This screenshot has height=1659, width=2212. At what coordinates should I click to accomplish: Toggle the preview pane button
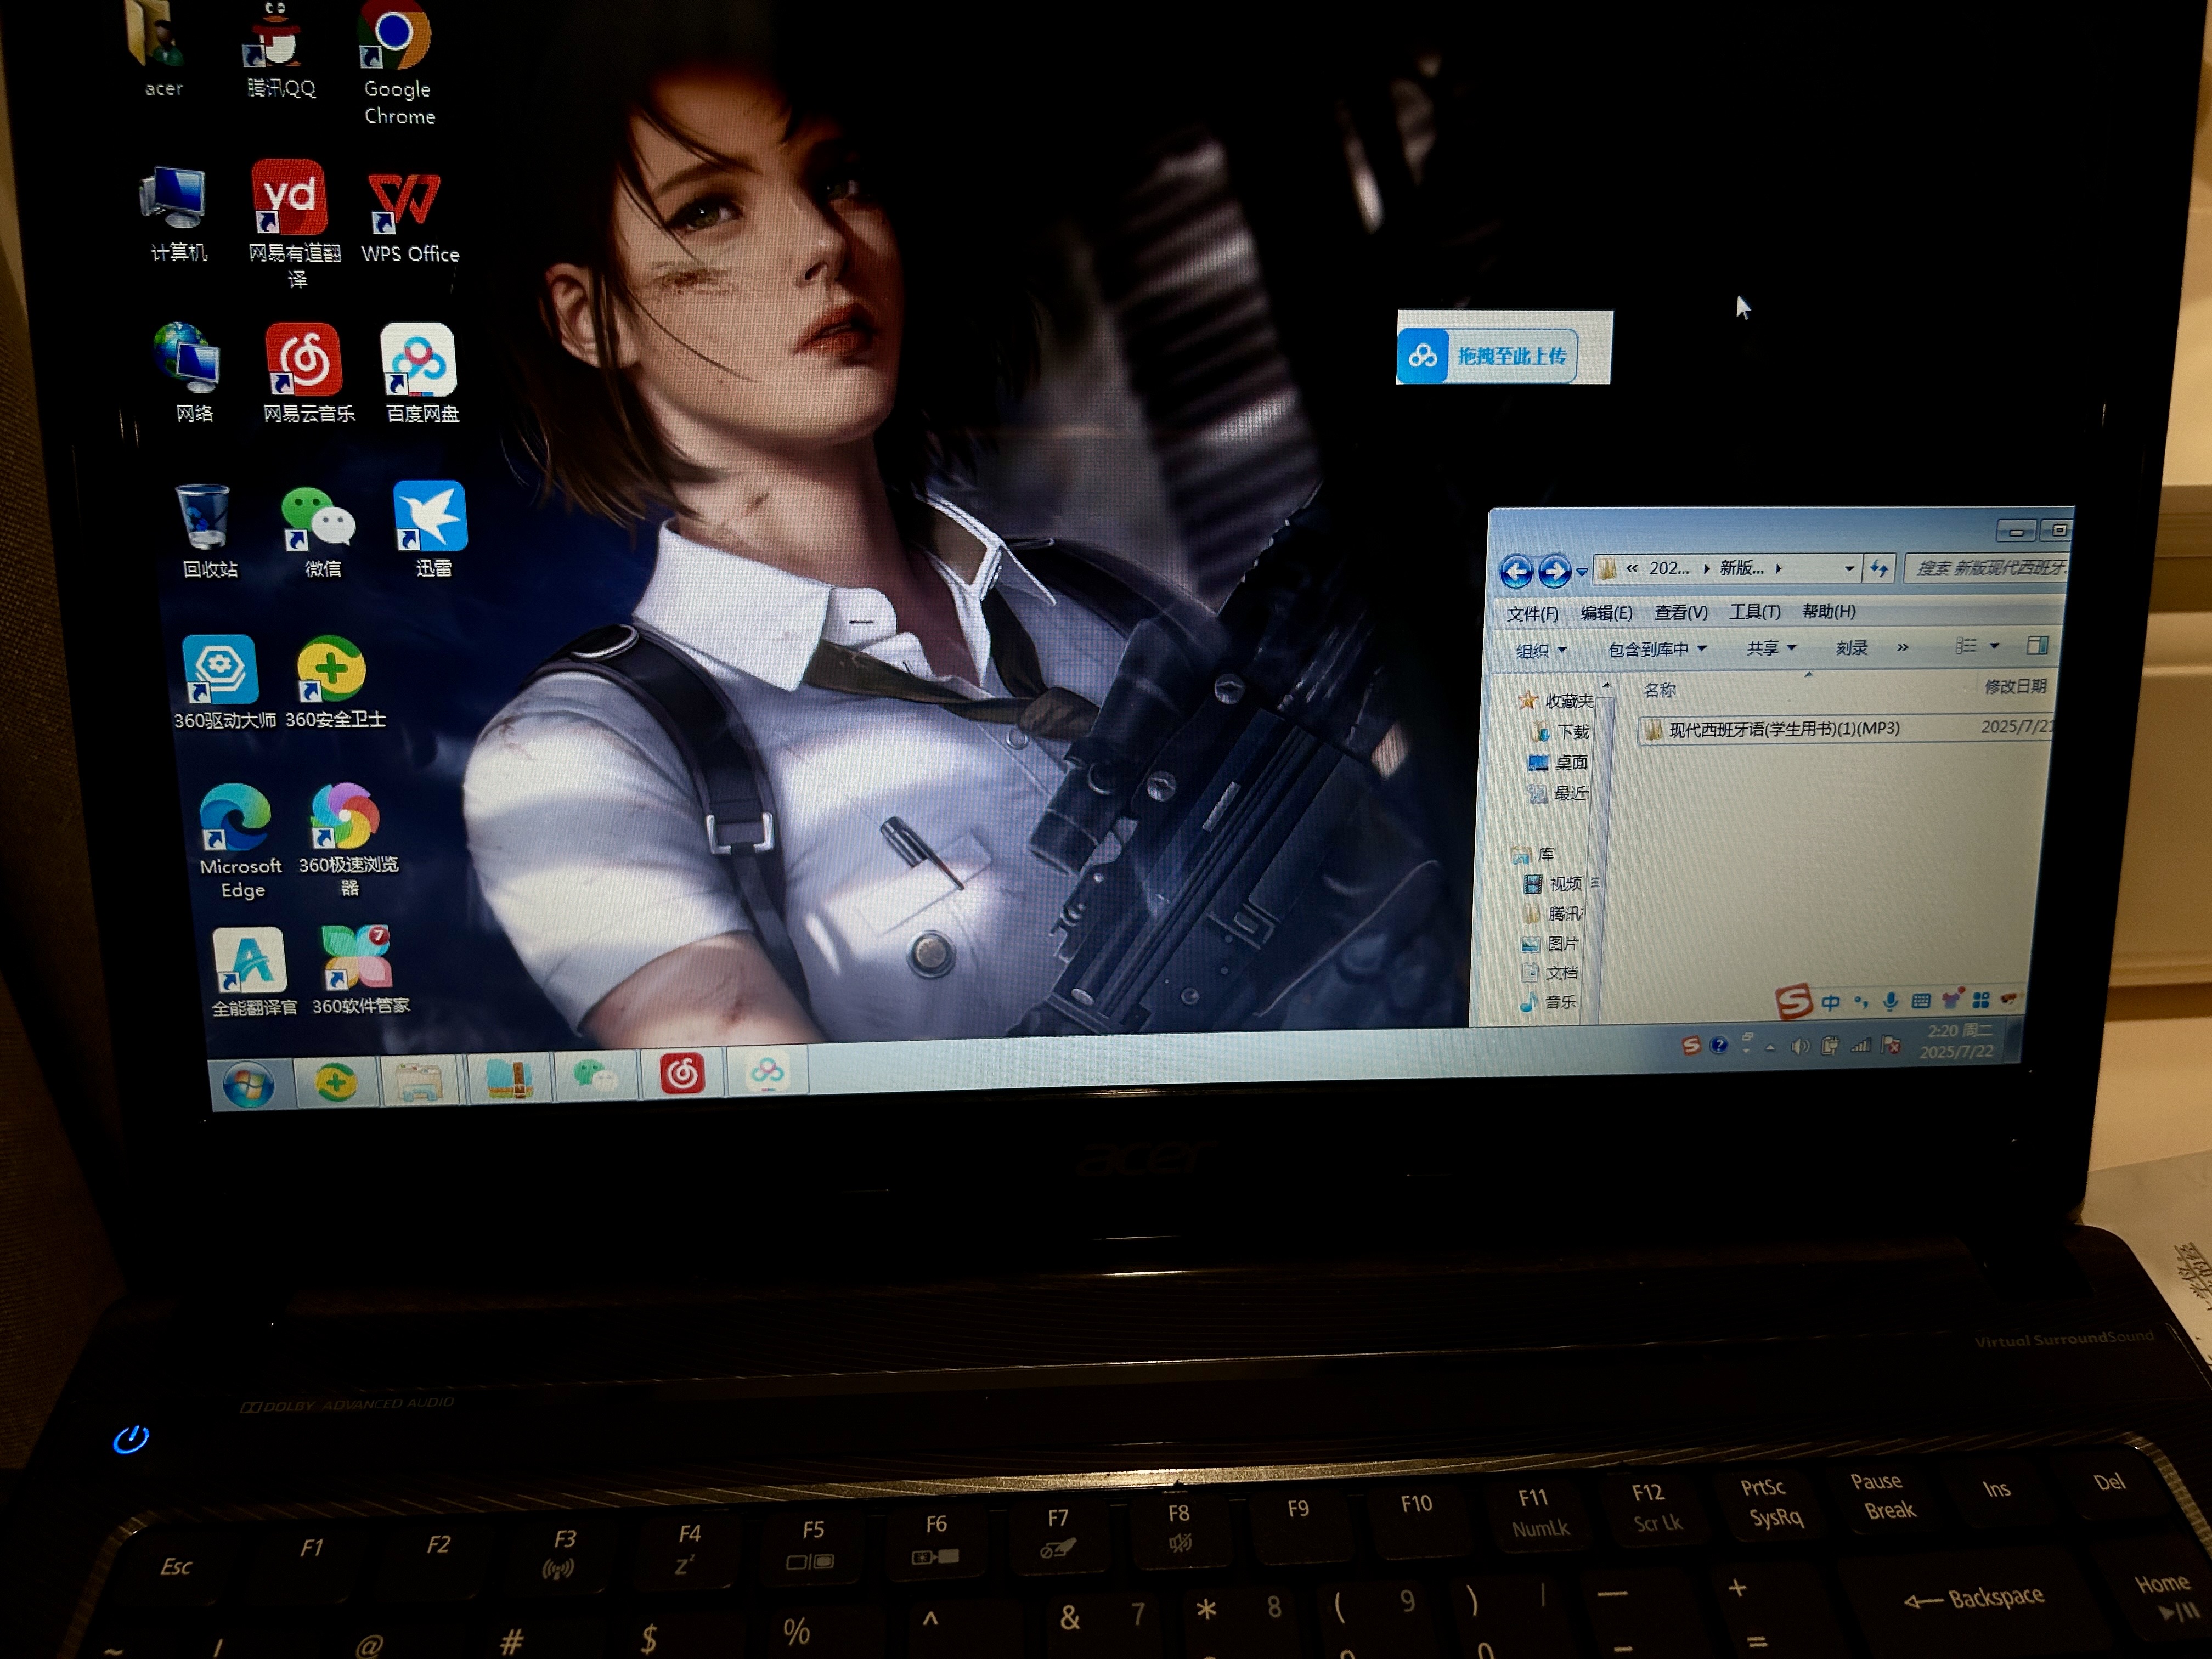(x=2037, y=645)
